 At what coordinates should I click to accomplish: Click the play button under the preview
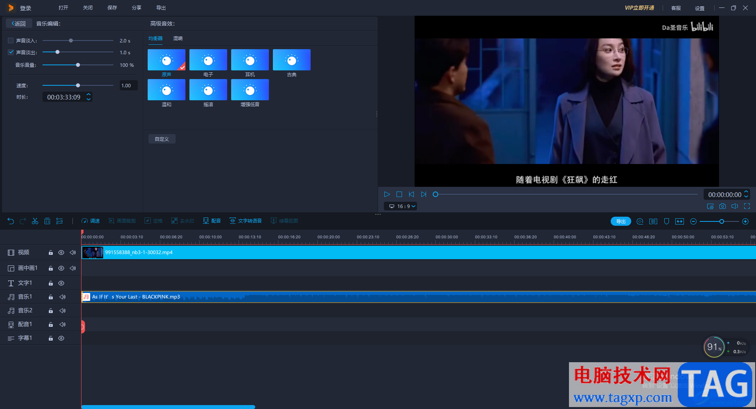[x=387, y=194]
